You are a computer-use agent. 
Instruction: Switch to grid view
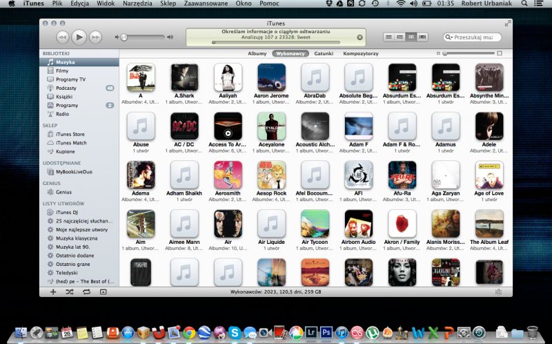tap(411, 37)
